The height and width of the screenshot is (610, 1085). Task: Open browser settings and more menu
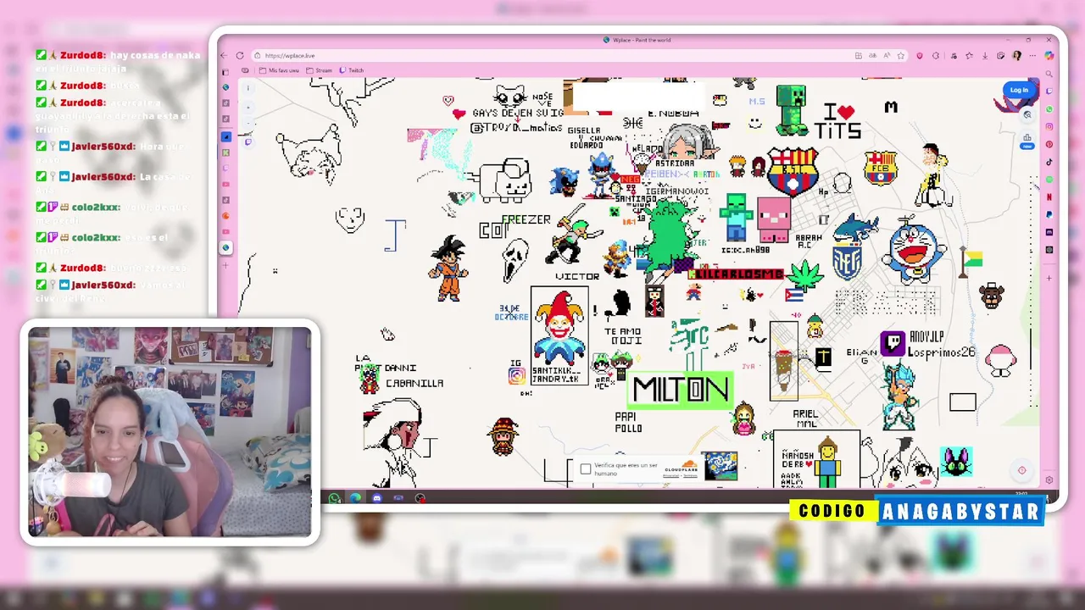(x=1032, y=56)
